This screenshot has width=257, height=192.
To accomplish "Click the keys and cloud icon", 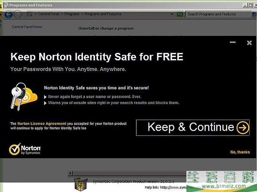I will tap(24, 96).
